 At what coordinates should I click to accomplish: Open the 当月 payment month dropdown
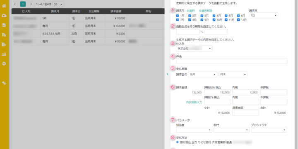[202, 74]
